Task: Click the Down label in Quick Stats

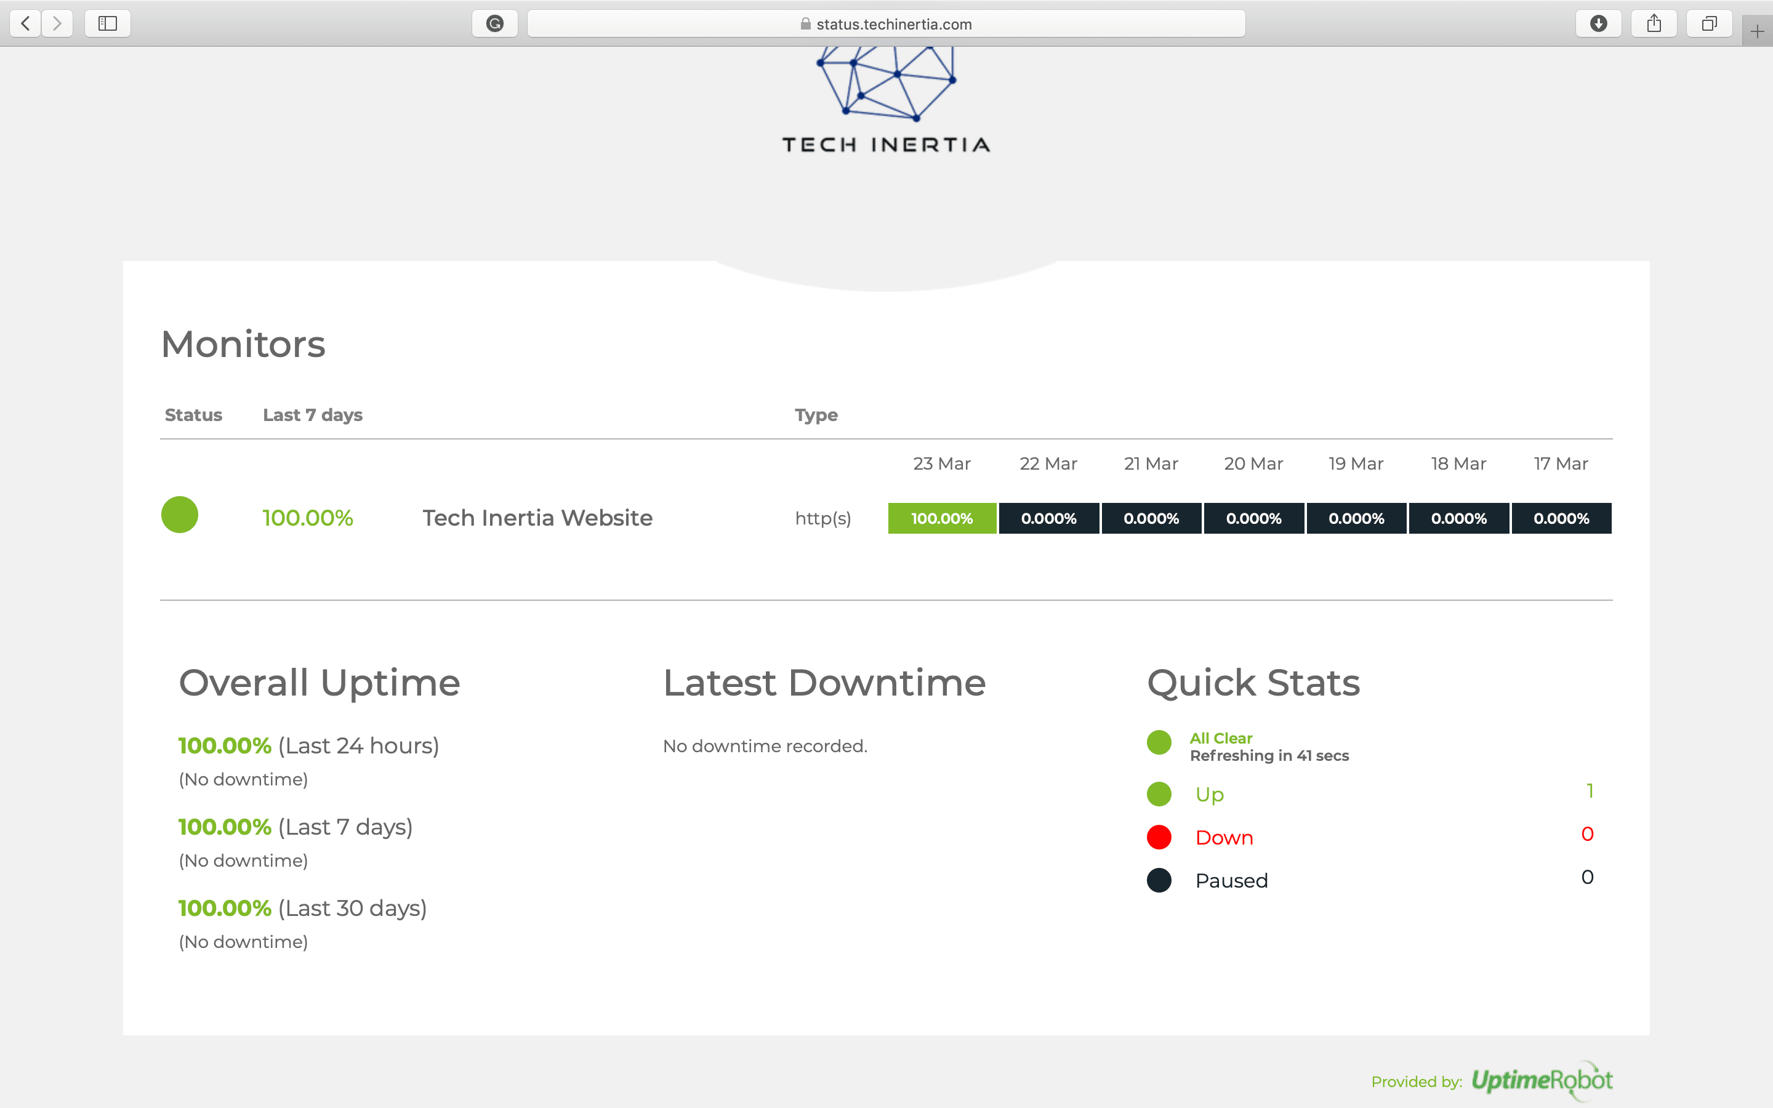Action: [1224, 838]
